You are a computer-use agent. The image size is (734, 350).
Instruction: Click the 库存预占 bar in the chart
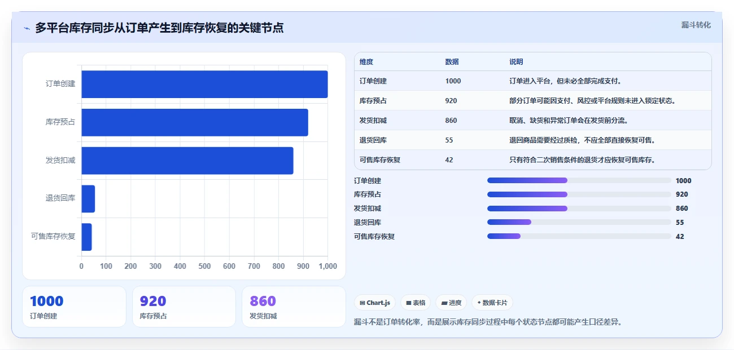click(x=195, y=122)
